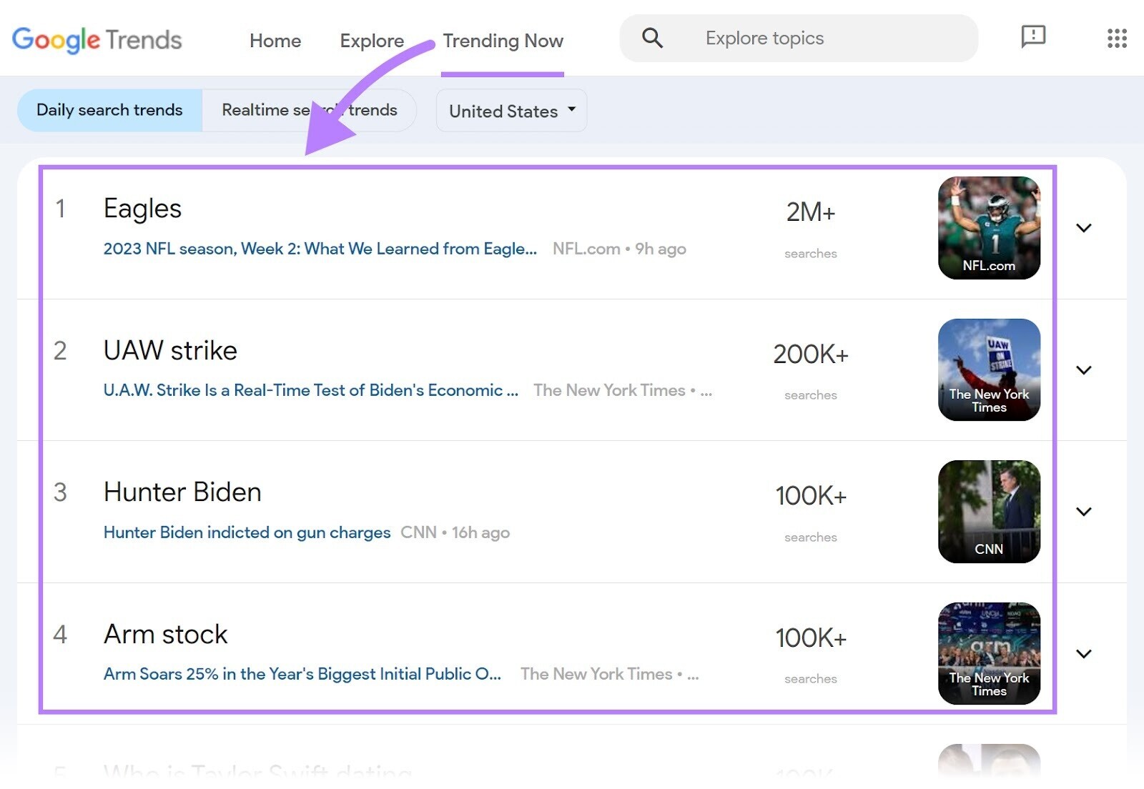Expand the UAW strike trend row
This screenshot has width=1144, height=789.
[x=1083, y=370]
